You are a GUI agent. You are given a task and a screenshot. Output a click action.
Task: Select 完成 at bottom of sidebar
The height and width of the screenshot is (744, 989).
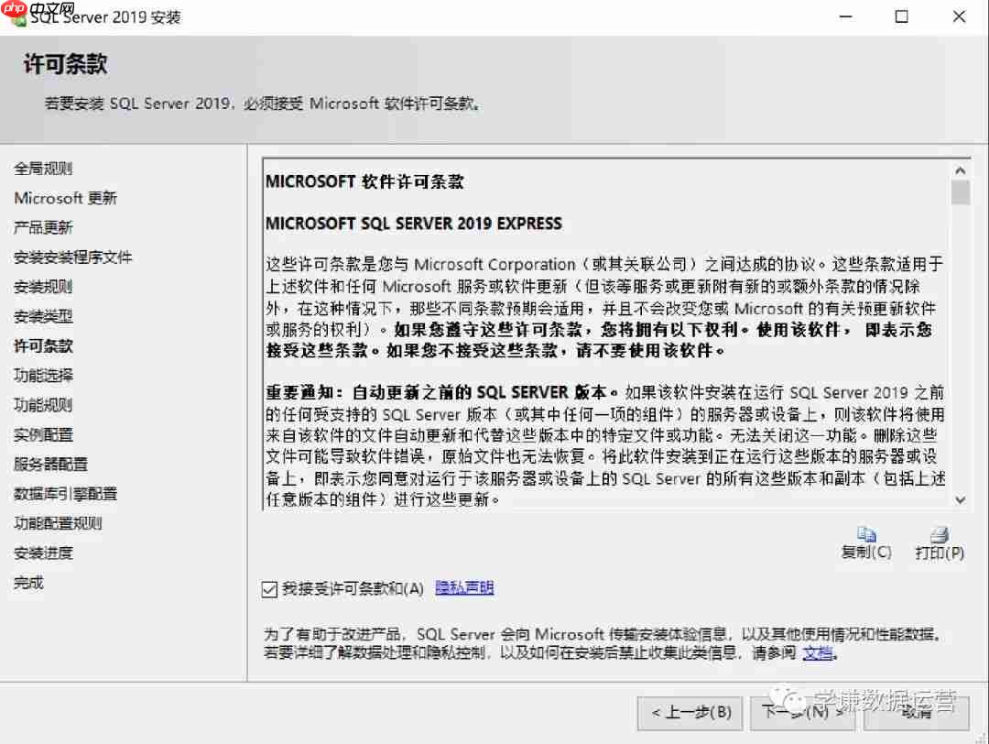click(x=27, y=582)
